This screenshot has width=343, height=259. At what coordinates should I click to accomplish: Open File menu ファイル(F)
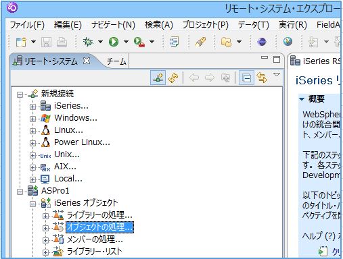pos(27,25)
